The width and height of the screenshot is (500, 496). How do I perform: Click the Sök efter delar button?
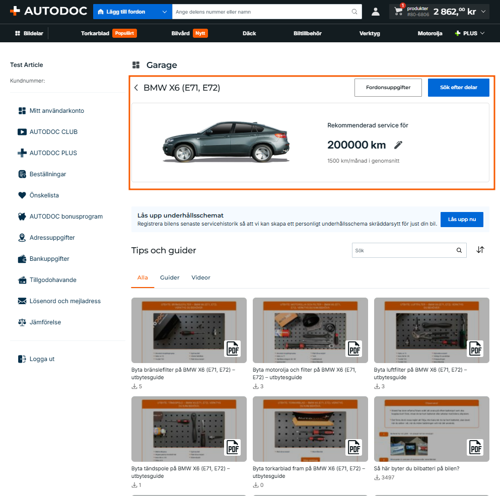pyautogui.click(x=459, y=88)
